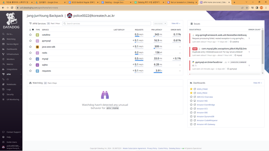Image resolution: width=269 pixels, height=151 pixels.
Task: Toggle favorite star for mysql service
Action: 30,59
